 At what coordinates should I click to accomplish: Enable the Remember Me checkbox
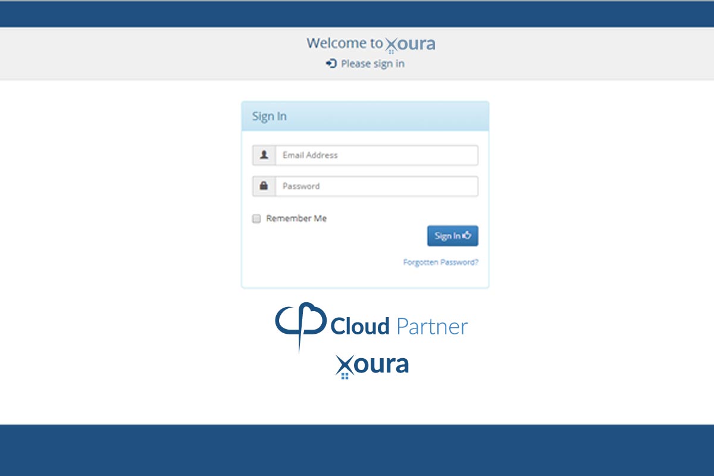point(256,218)
